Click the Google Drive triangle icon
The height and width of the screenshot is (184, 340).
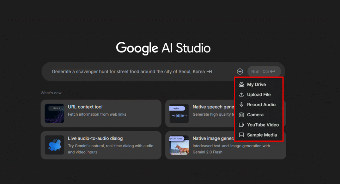coord(241,84)
